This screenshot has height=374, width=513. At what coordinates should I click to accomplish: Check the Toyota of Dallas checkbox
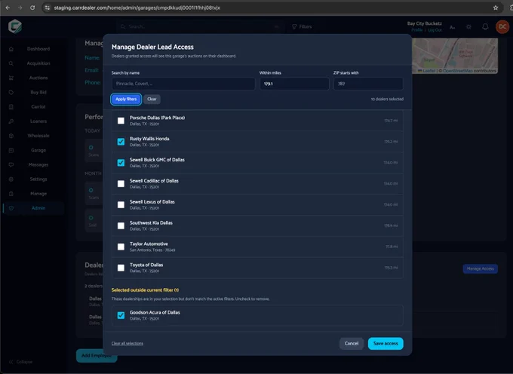pyautogui.click(x=121, y=268)
